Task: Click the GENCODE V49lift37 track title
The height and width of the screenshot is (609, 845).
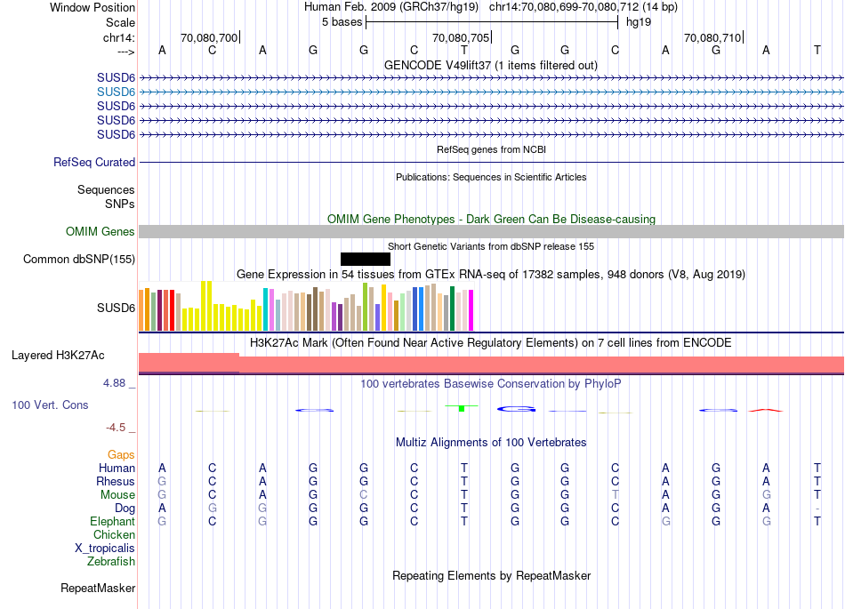Action: click(x=491, y=65)
